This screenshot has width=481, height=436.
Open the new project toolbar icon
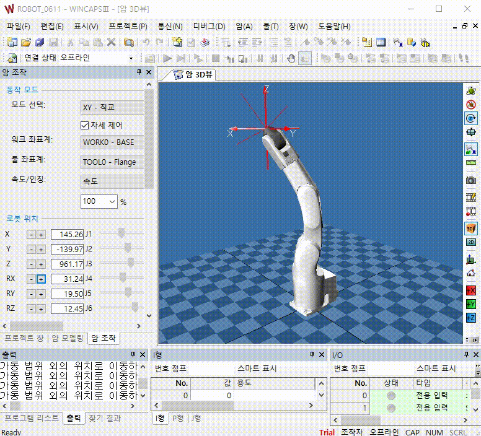click(x=12, y=42)
